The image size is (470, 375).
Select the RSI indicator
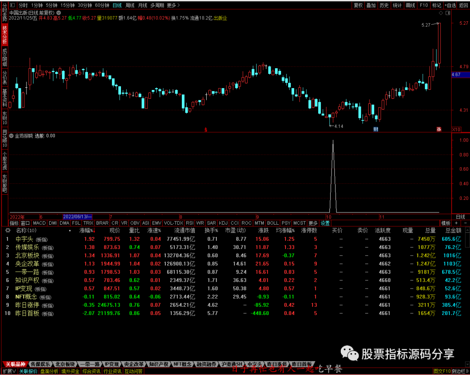pyautogui.click(x=189, y=223)
